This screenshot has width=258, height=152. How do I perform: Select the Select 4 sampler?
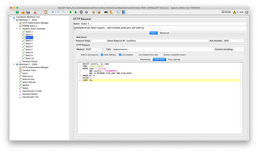point(29,40)
